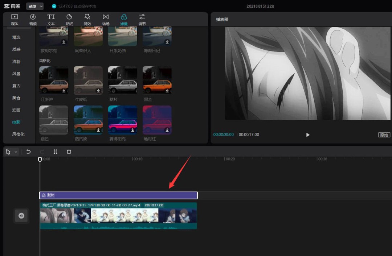Viewport: 392px width, 256px height.
Task: Open the 媒体 (Media) tab
Action: 15,19
